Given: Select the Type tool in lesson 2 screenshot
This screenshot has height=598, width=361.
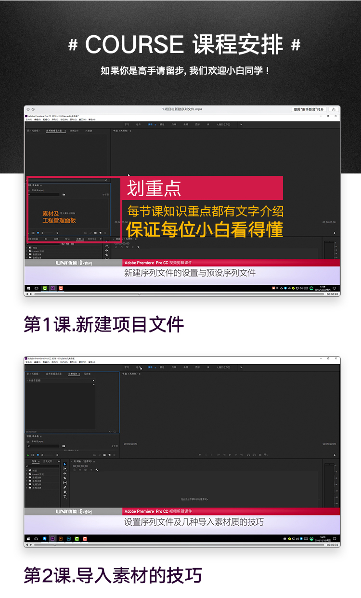Looking at the screenshot, I should tap(64, 496).
